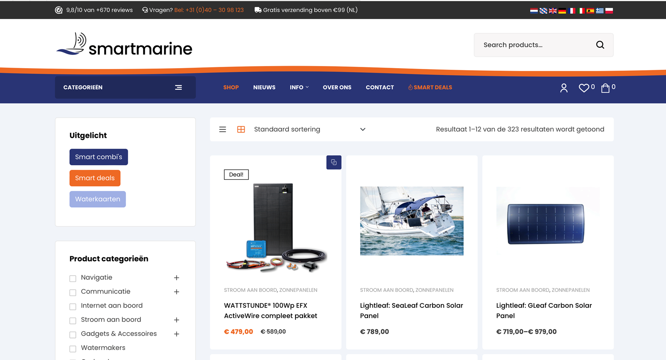Click the Smart combi's button
The height and width of the screenshot is (360, 666).
tap(99, 157)
